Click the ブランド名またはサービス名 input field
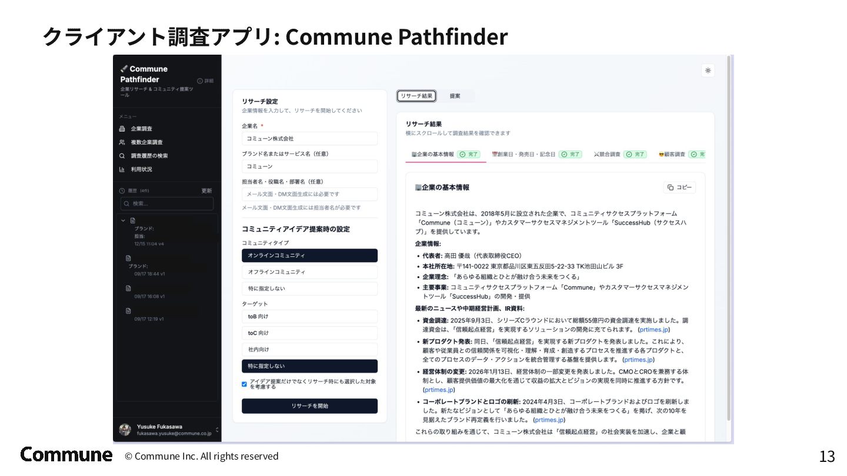The width and height of the screenshot is (847, 476). click(x=309, y=166)
